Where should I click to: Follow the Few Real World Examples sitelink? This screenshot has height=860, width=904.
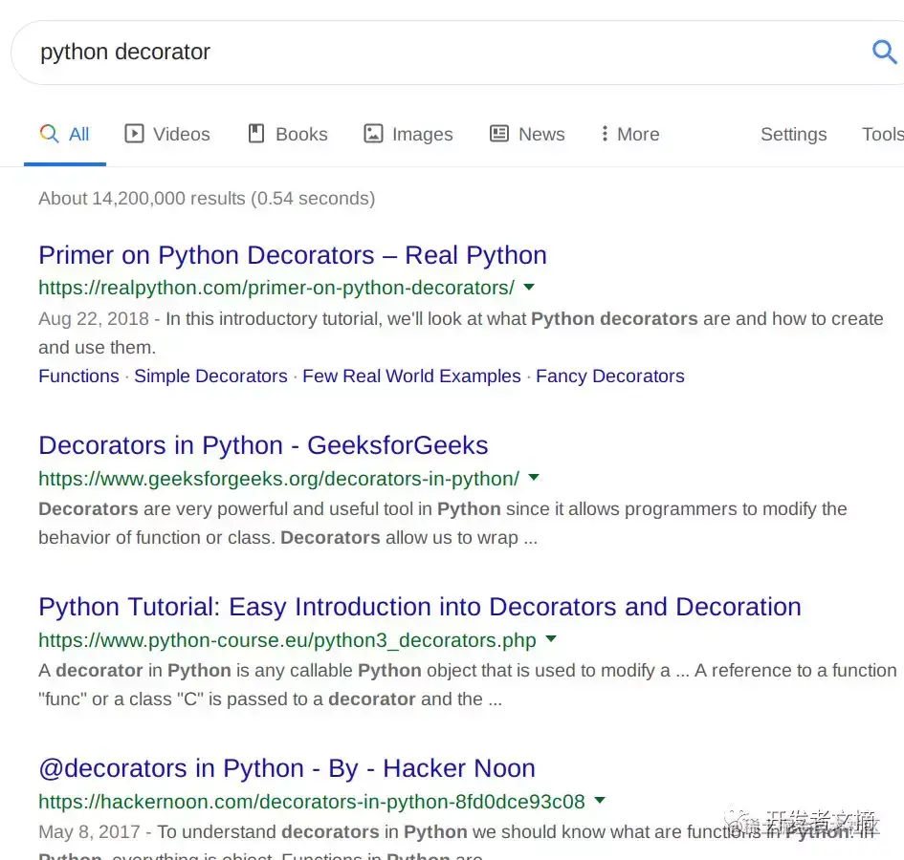click(411, 376)
